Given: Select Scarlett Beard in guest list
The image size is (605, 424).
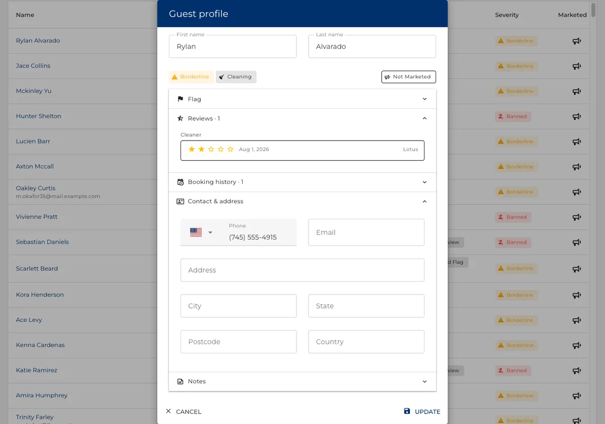Looking at the screenshot, I should pyautogui.click(x=37, y=269).
